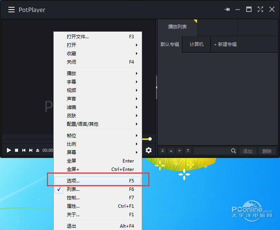The width and height of the screenshot is (280, 230).
Task: Click the 删除 button in playlist
Action: [267, 151]
